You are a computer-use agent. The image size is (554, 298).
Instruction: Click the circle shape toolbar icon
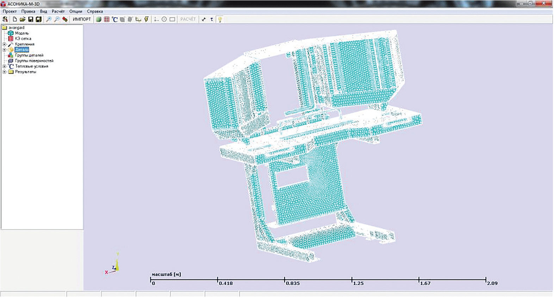click(x=164, y=19)
